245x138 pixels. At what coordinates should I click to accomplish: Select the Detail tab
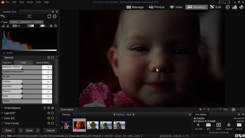14,22
